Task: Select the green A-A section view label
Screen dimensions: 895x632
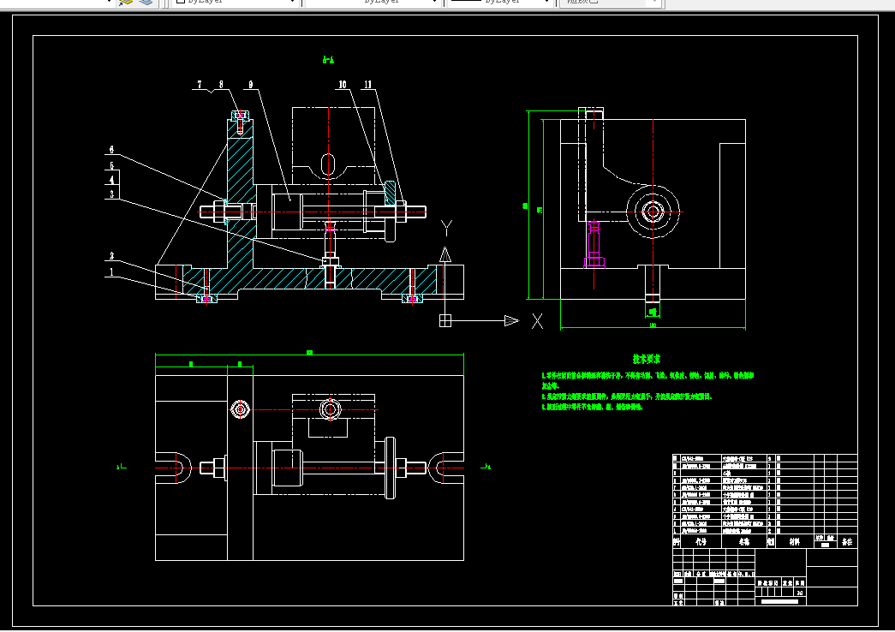Action: 328,59
